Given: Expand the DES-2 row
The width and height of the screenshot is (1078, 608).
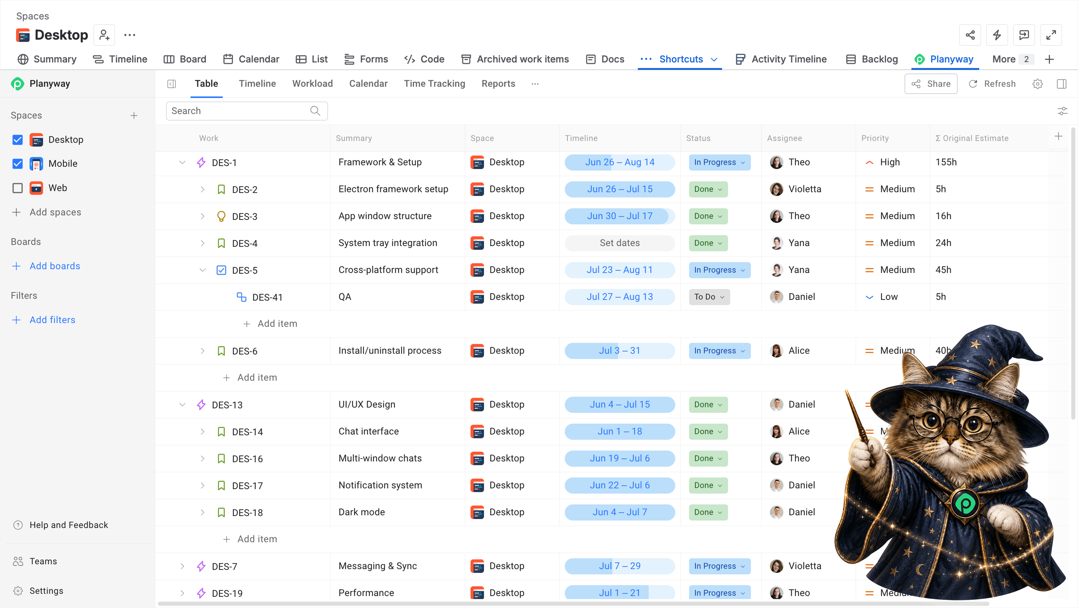Looking at the screenshot, I should [202, 190].
